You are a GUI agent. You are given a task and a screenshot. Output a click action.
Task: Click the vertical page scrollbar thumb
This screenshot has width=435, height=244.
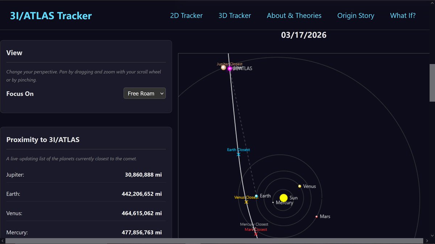click(432, 83)
